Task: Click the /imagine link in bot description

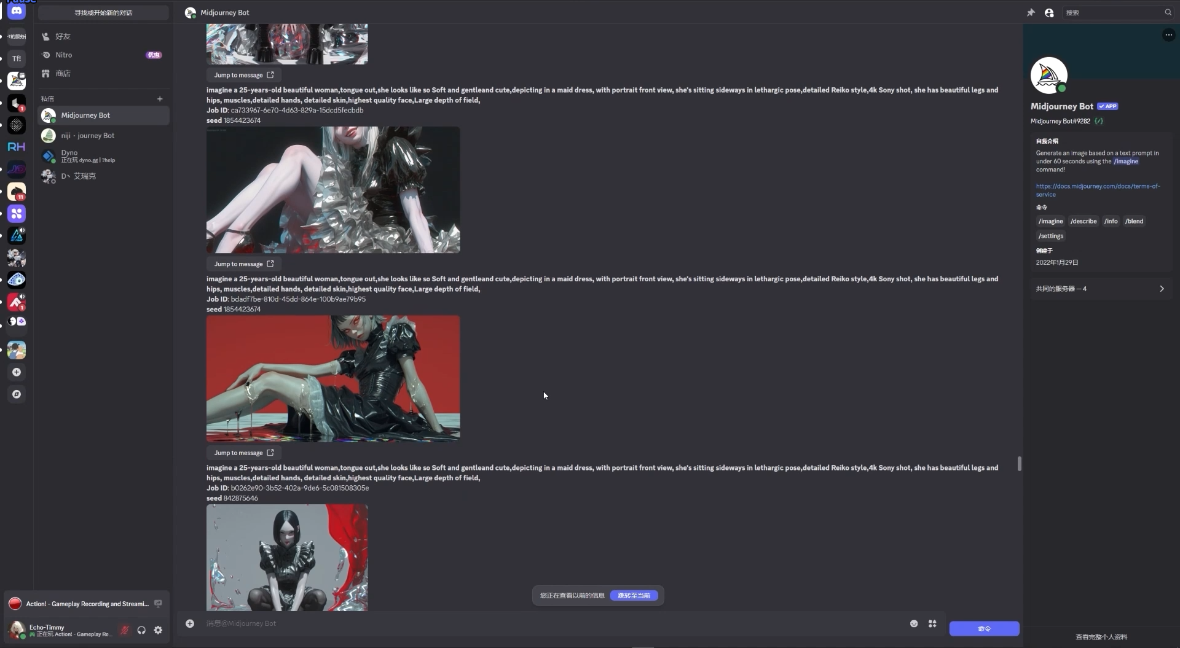Action: pos(1126,162)
